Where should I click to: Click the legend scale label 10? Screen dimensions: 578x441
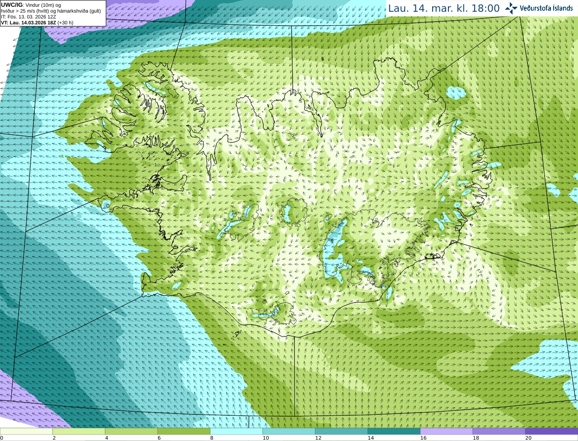tap(265, 438)
